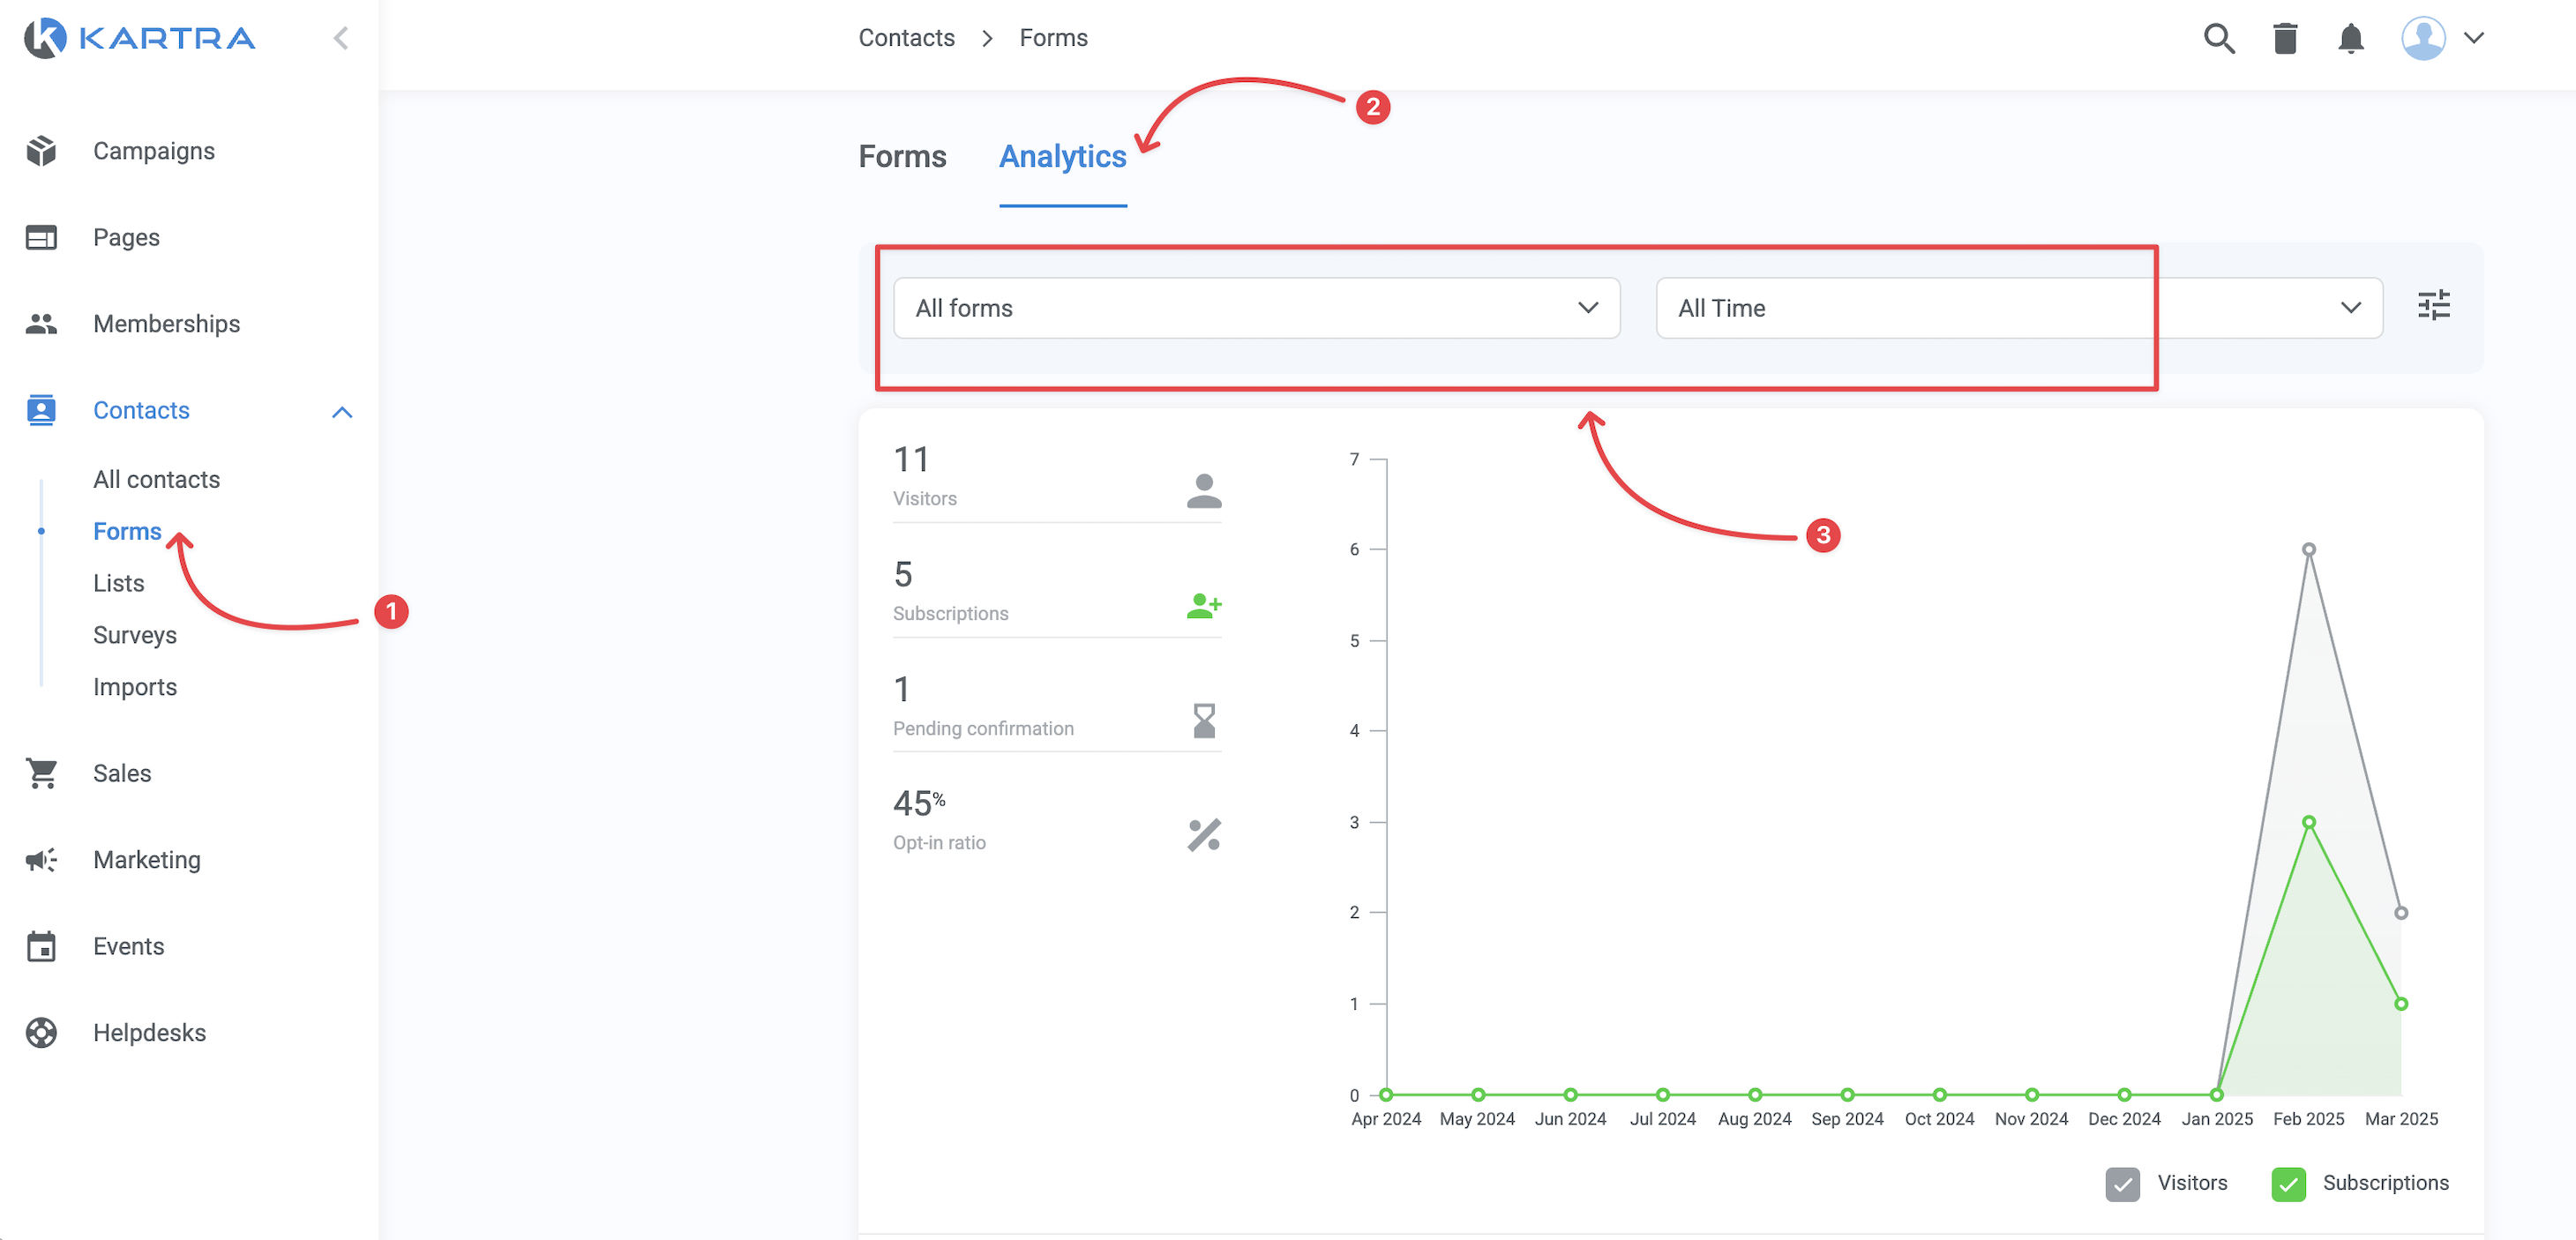Open the trash bin icon
2576x1240 pixels.
click(2285, 38)
